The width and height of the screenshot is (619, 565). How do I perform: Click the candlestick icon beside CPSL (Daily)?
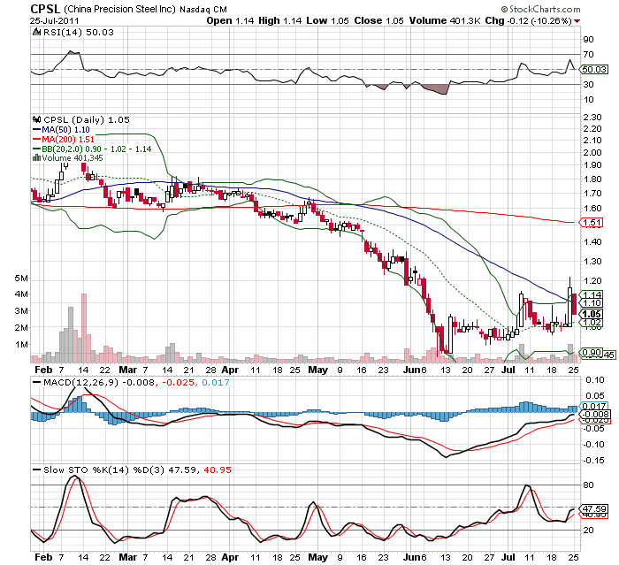pyautogui.click(x=37, y=119)
